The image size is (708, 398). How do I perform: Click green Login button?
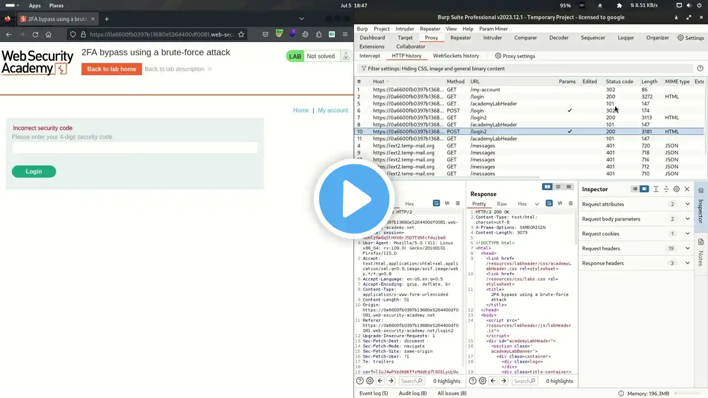click(x=34, y=171)
